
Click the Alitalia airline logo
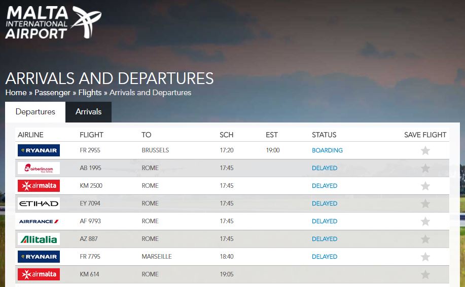39,239
